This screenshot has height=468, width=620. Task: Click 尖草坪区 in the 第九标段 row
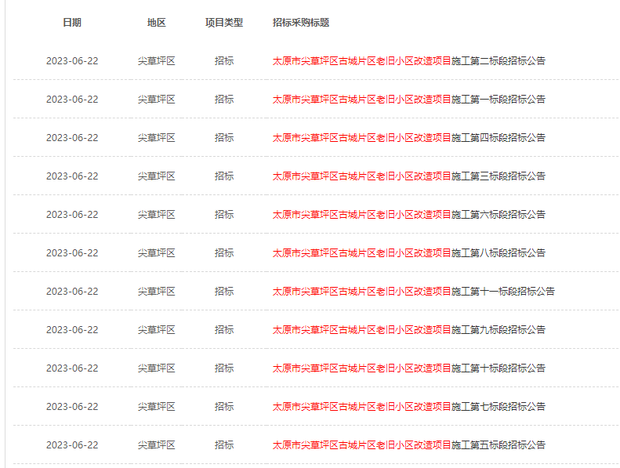156,329
